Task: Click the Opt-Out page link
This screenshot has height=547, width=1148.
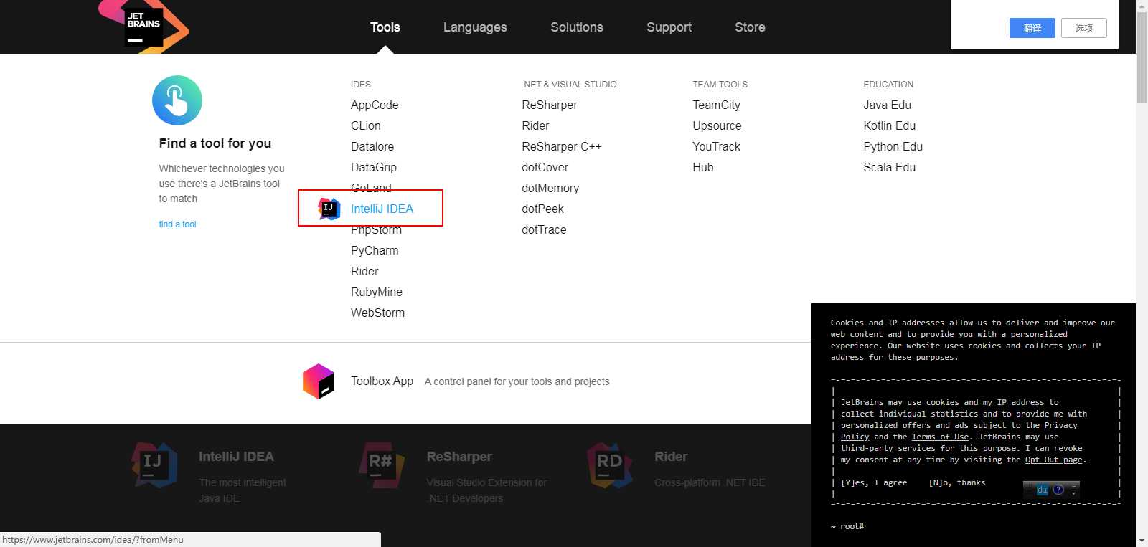Action: tap(1053, 460)
